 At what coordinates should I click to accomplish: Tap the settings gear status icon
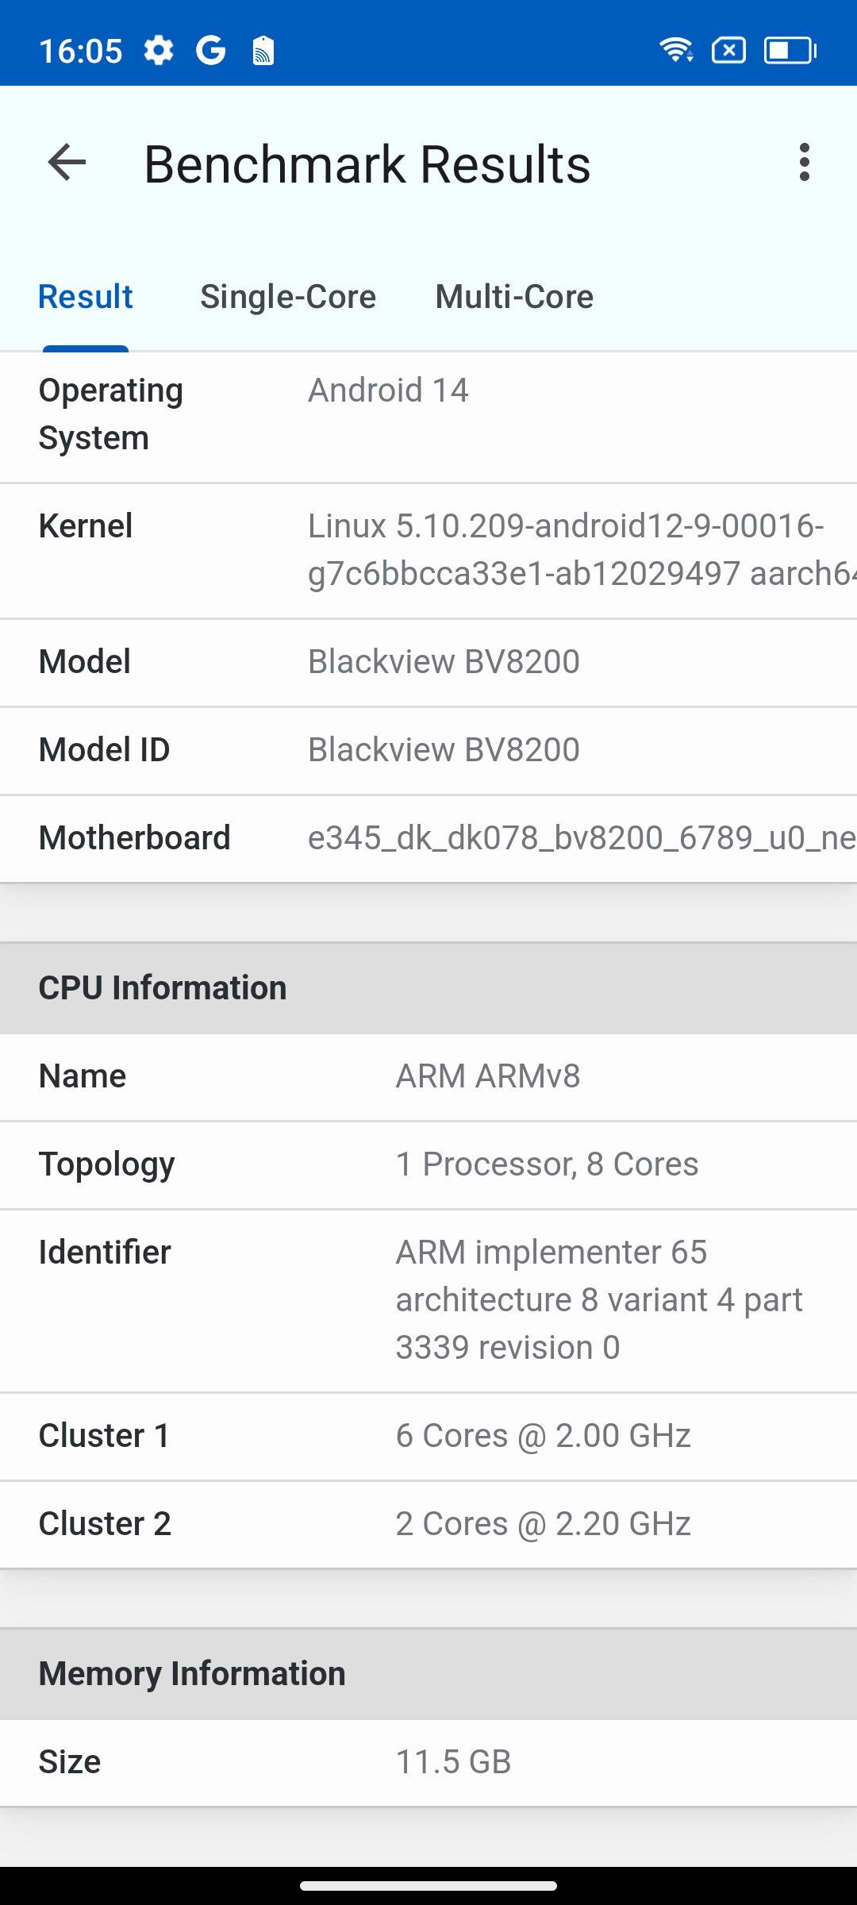point(159,51)
